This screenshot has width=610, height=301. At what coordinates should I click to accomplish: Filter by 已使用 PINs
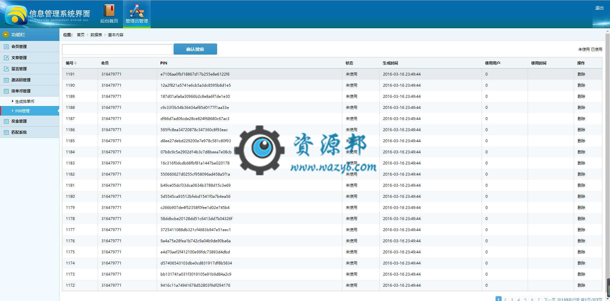click(x=597, y=50)
